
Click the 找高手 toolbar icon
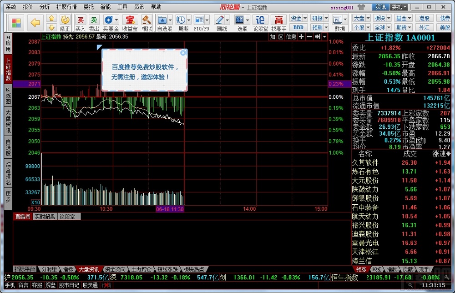click(279, 20)
